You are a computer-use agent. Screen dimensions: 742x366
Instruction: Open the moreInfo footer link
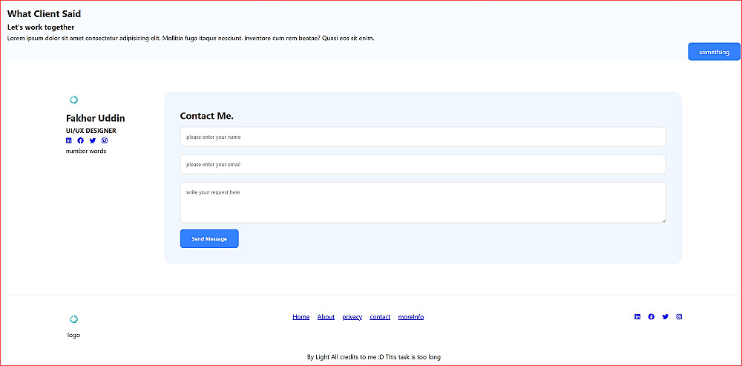(411, 317)
